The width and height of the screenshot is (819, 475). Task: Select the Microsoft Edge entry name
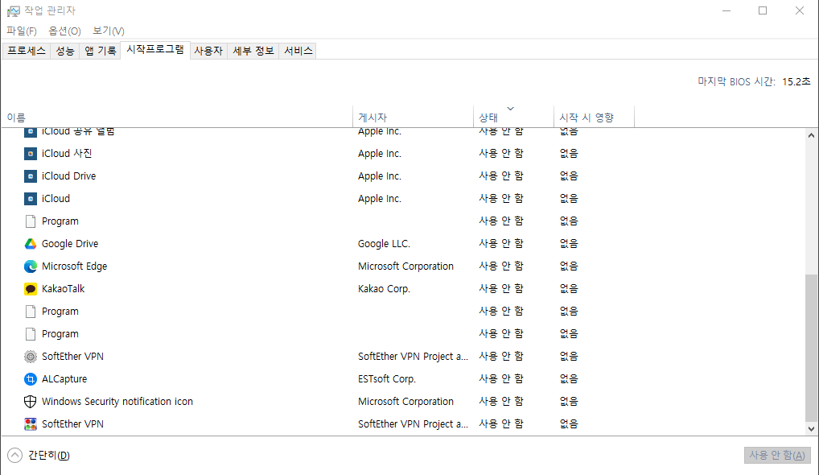(74, 266)
